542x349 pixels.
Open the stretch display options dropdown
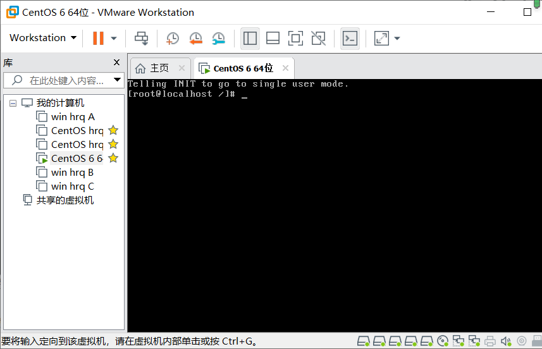(x=397, y=39)
